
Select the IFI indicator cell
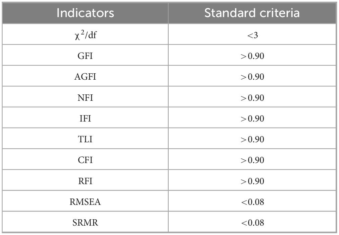(x=85, y=119)
